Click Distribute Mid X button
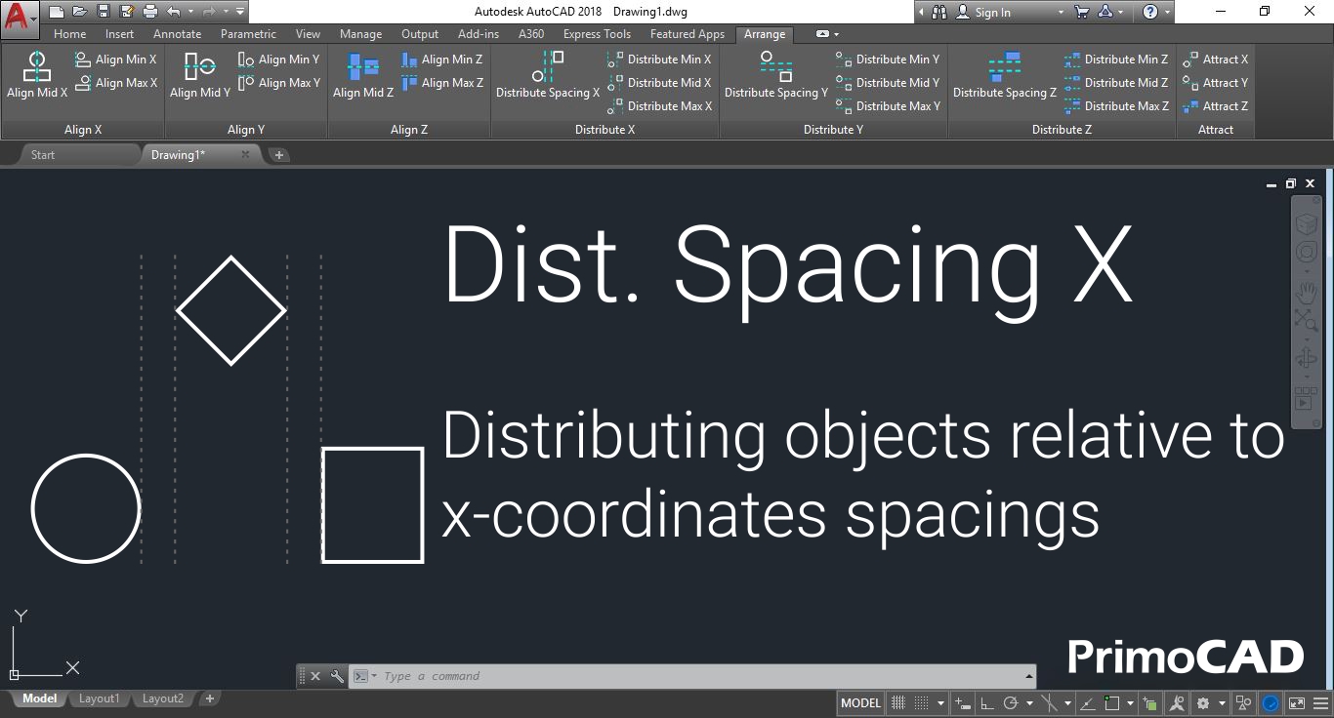The image size is (1334, 718). 659,83
